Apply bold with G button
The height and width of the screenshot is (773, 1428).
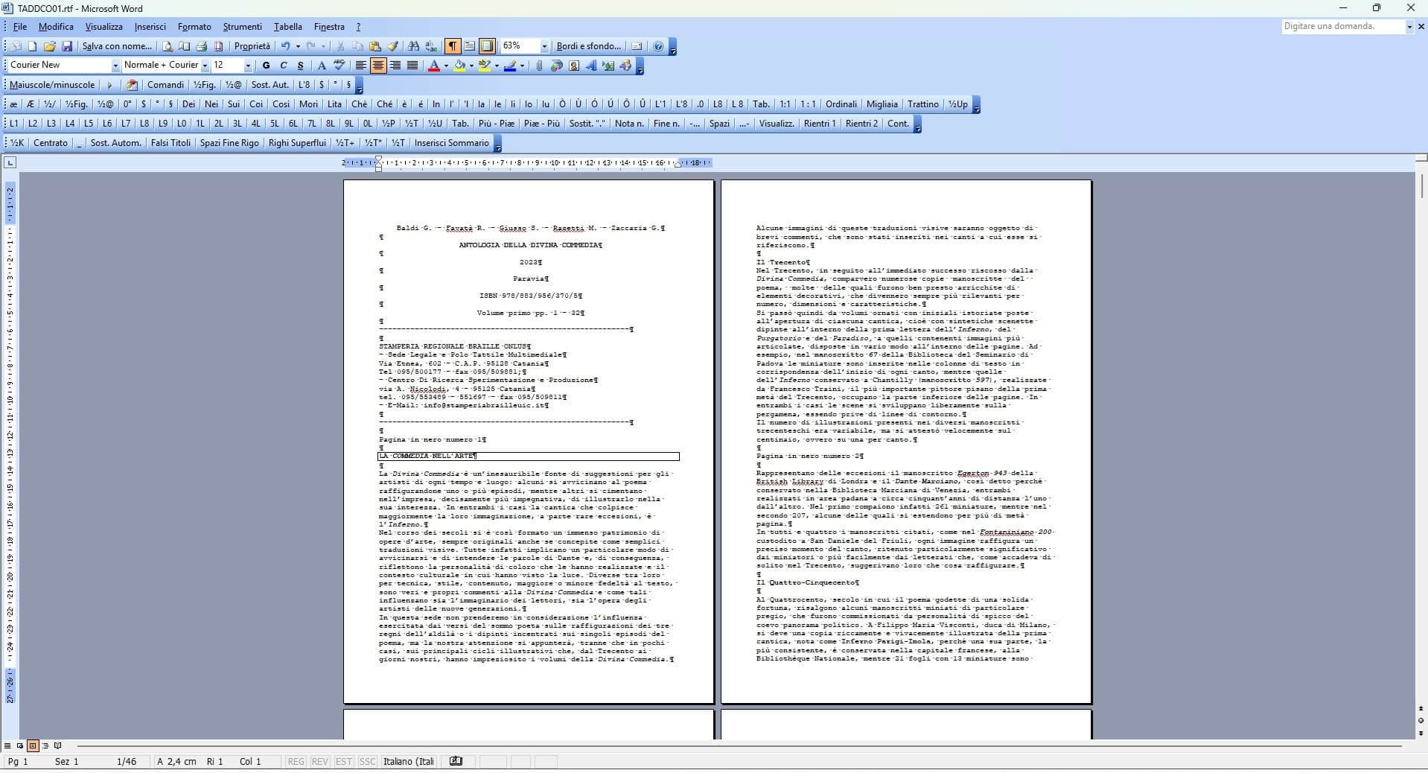tap(266, 66)
